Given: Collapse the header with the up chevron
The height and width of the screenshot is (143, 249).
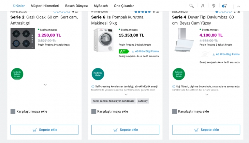Looking at the screenshot, I should point(238,6).
